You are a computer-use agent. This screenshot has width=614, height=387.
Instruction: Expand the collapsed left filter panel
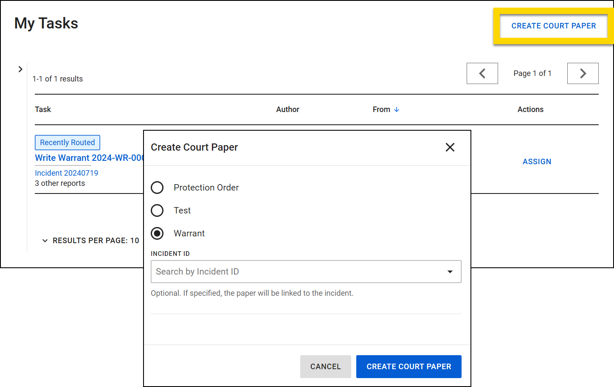coord(20,69)
